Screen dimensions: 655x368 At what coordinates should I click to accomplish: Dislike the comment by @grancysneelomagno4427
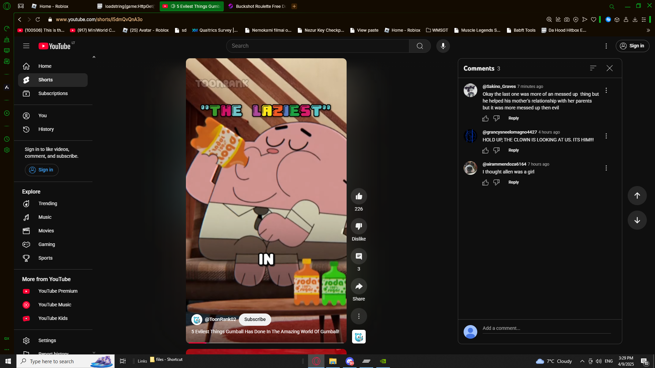tap(496, 150)
